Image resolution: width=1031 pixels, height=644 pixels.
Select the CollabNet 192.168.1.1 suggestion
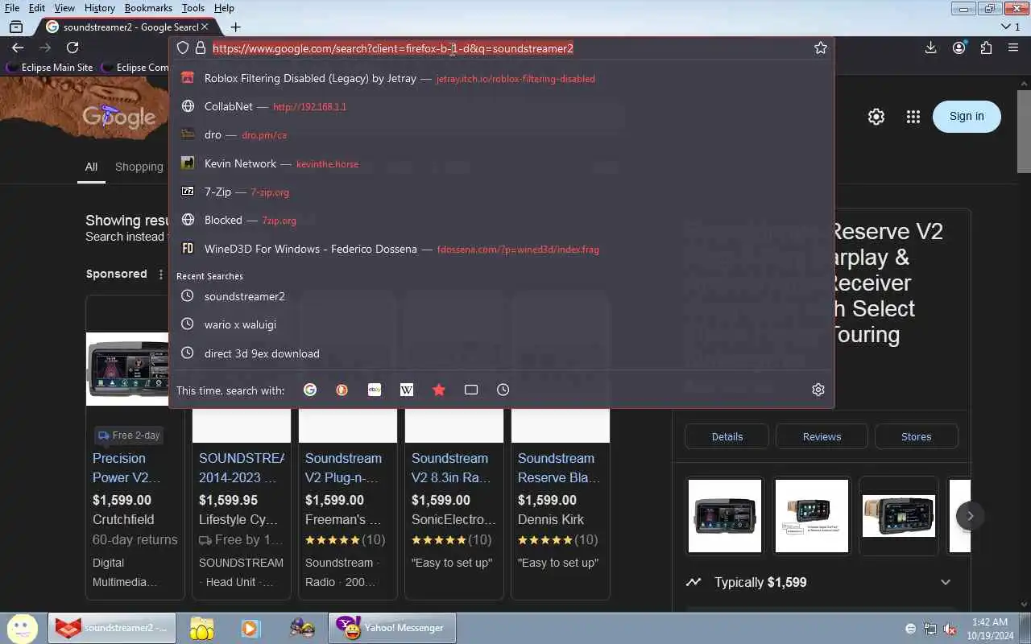[x=502, y=106]
